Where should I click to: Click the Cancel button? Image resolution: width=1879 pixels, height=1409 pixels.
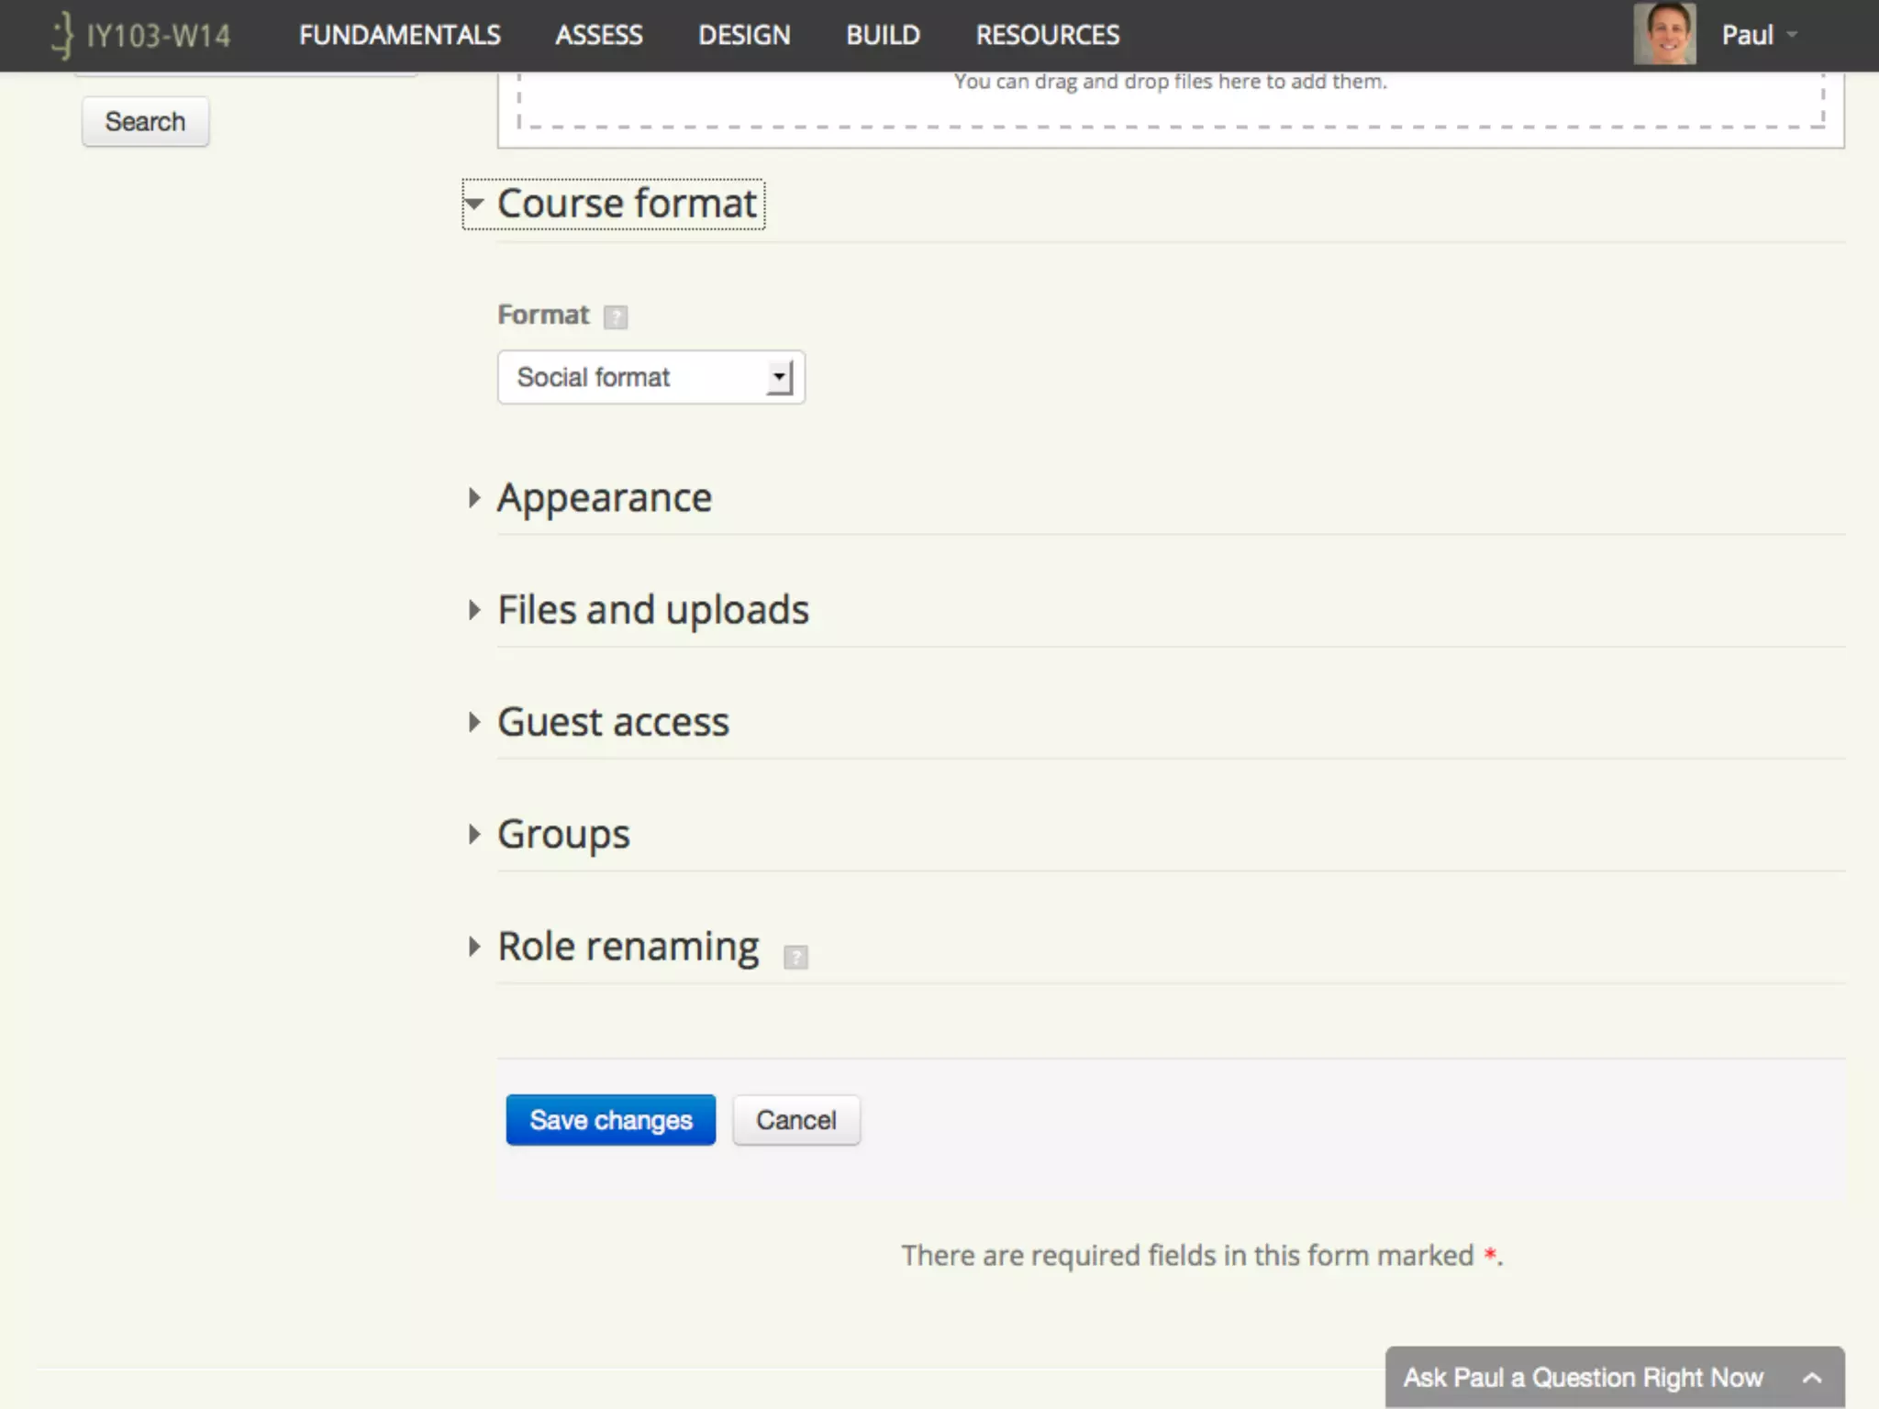795,1120
